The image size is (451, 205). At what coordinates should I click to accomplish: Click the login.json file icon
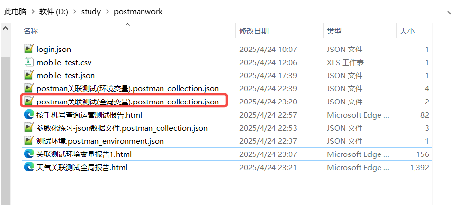[29, 49]
